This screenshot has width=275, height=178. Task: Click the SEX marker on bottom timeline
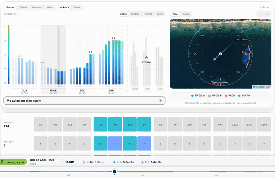pos(142,175)
